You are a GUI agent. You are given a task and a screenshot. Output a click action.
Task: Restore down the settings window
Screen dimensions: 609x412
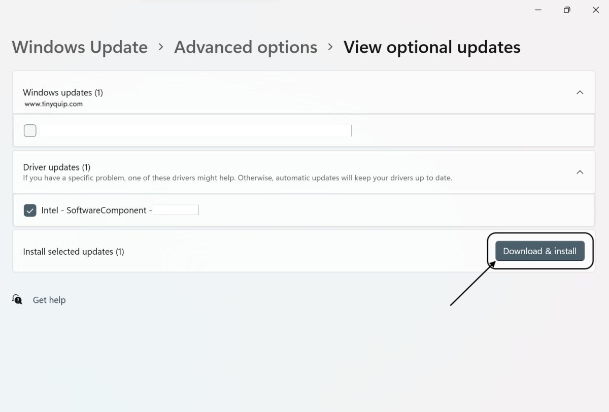(567, 10)
